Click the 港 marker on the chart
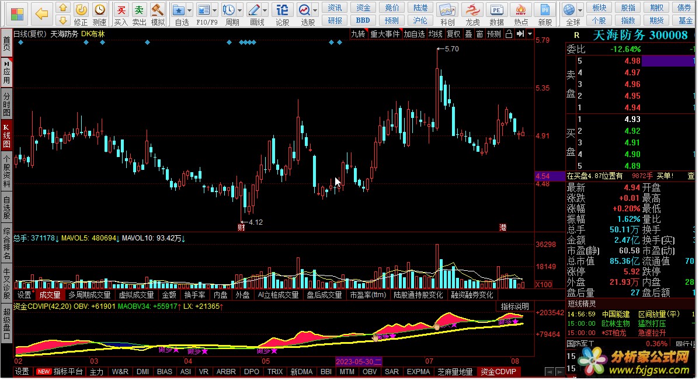 click(x=503, y=228)
